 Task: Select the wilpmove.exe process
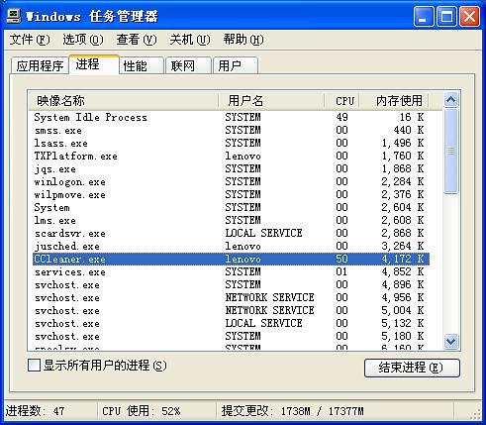pos(231,194)
